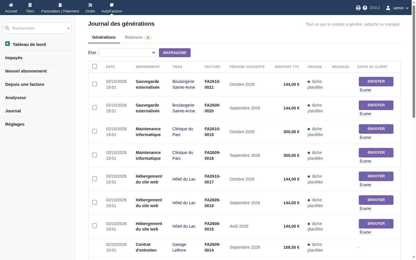416x260 pixels.
Task: Open the help question mark icon
Action: click(365, 8)
